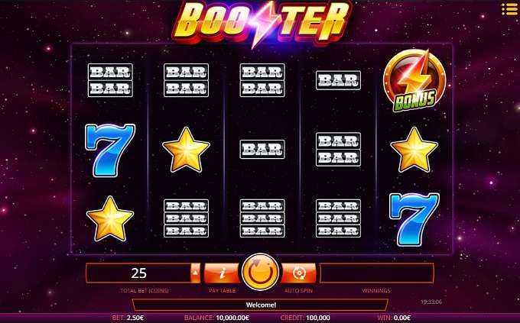Viewport: 520px width, 323px height.
Task: Click the Booster game logo
Action: pos(262,23)
